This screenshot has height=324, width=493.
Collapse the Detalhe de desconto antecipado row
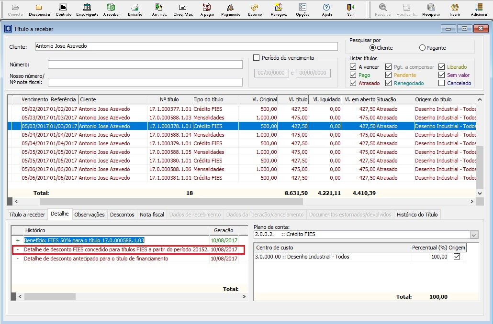[x=18, y=259]
